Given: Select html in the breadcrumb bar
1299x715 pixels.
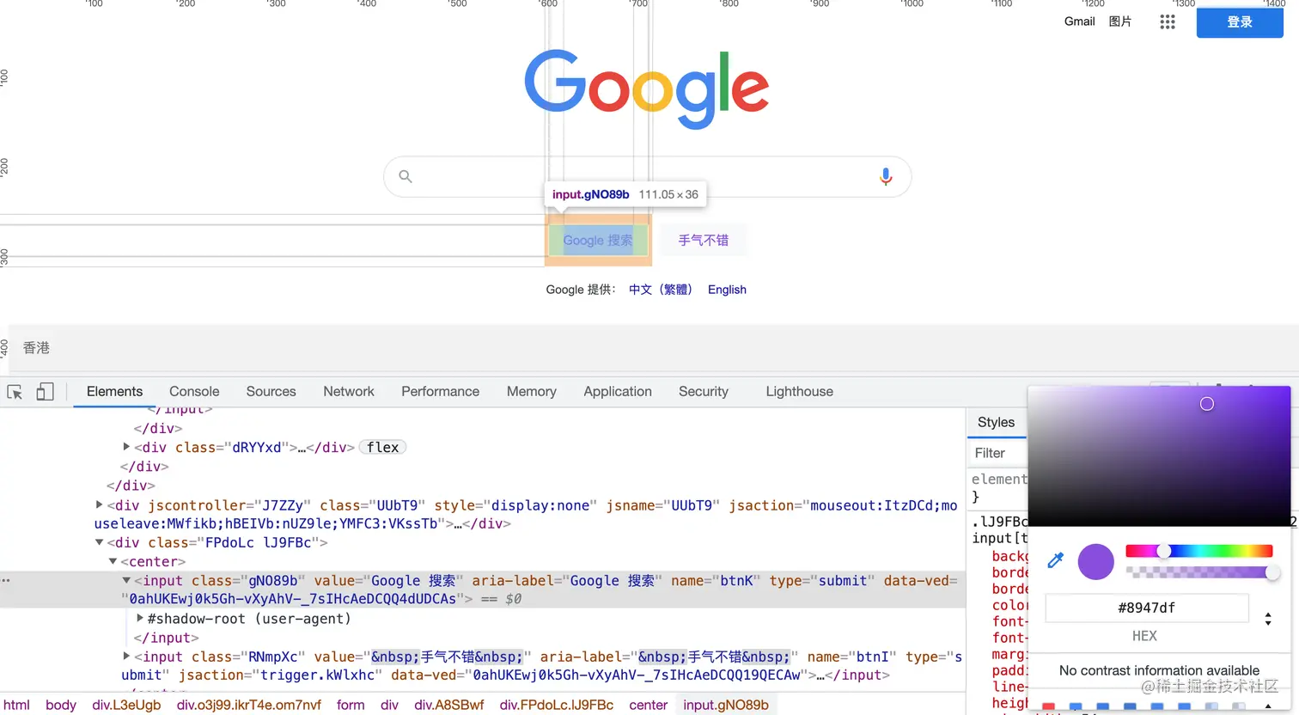Looking at the screenshot, I should (17, 705).
